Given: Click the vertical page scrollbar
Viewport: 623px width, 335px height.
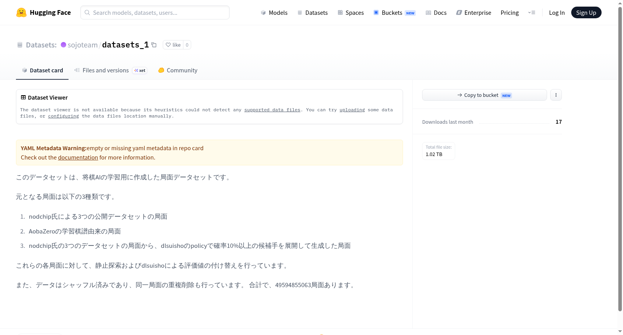Looking at the screenshot, I should [x=620, y=159].
